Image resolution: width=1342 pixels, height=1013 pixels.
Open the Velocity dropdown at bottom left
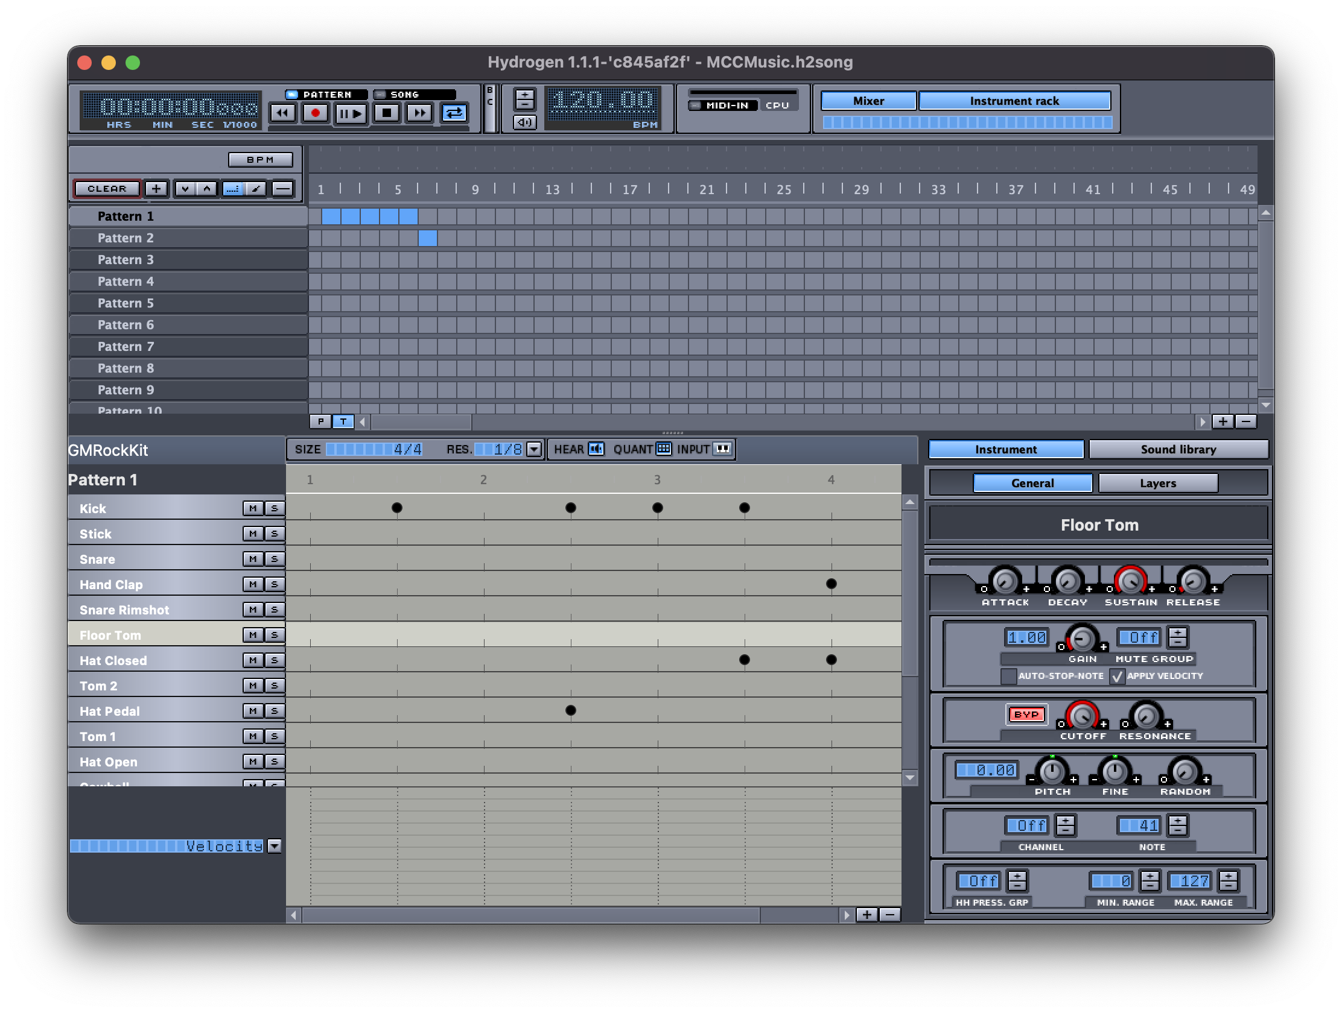pyautogui.click(x=276, y=846)
